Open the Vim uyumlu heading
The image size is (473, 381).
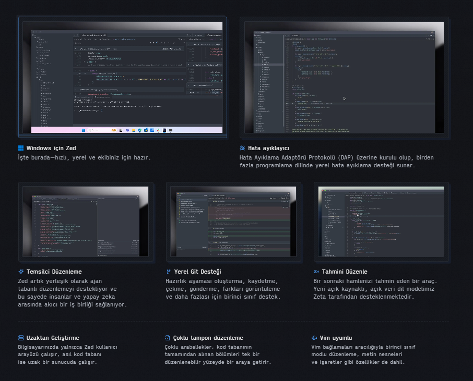click(x=336, y=338)
